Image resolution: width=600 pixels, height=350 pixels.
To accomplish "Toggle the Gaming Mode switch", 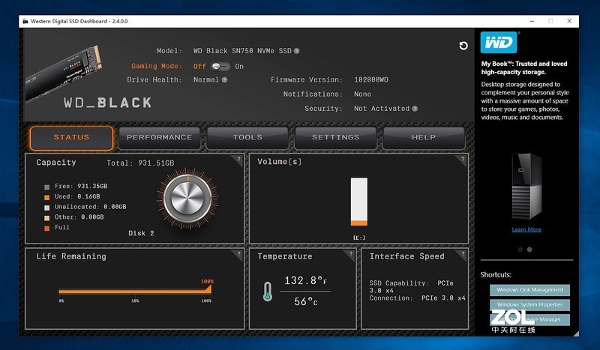I will [220, 66].
